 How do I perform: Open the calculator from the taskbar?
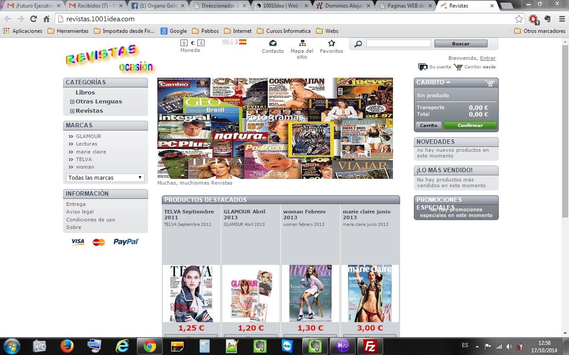tap(205, 346)
